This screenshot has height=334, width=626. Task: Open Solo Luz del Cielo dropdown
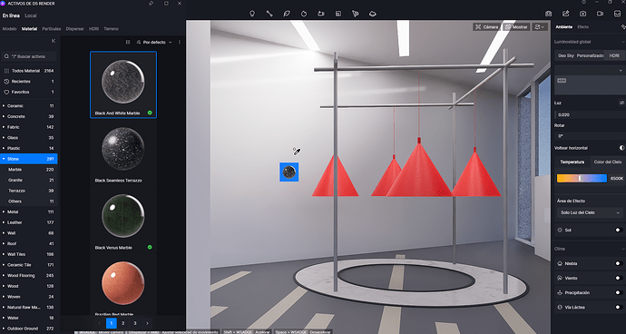point(590,212)
